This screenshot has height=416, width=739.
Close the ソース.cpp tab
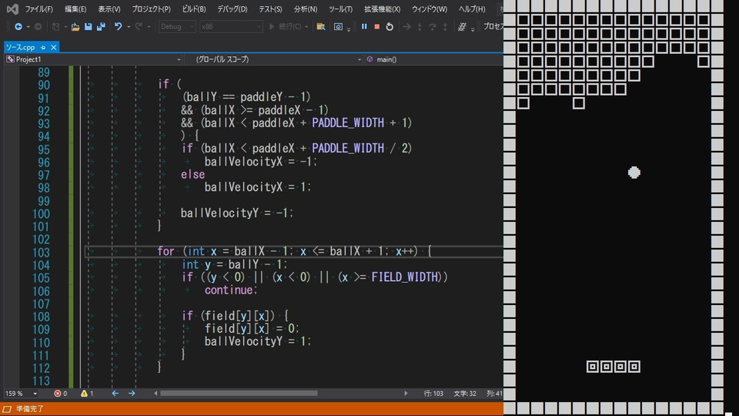tap(54, 47)
